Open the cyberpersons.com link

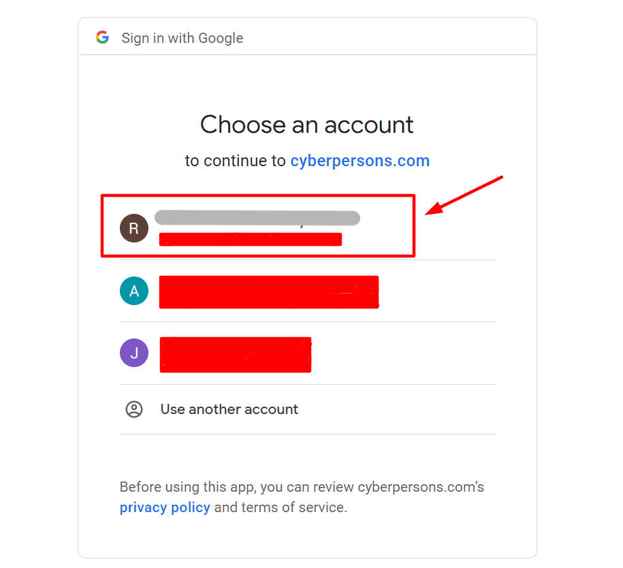360,161
